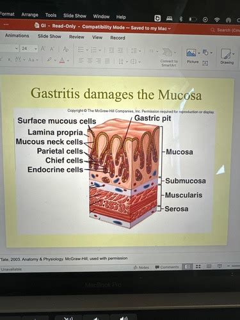Decrease the list indent level
Image resolution: width=240 pixels, height=320 pixels.
pyautogui.click(x=111, y=50)
